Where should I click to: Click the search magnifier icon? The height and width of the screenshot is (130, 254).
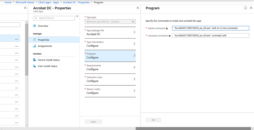click(x=36, y=18)
